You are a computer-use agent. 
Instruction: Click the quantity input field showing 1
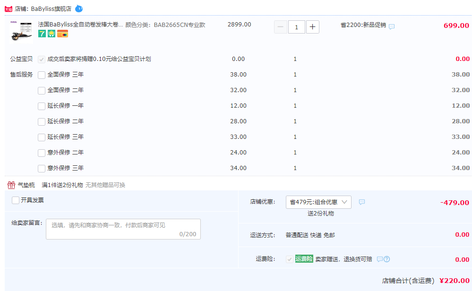(297, 27)
